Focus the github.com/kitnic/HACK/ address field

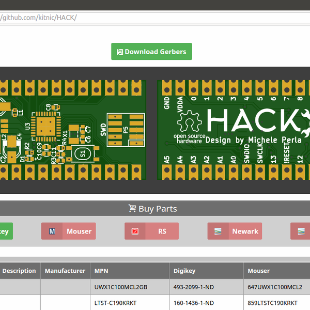point(155,18)
